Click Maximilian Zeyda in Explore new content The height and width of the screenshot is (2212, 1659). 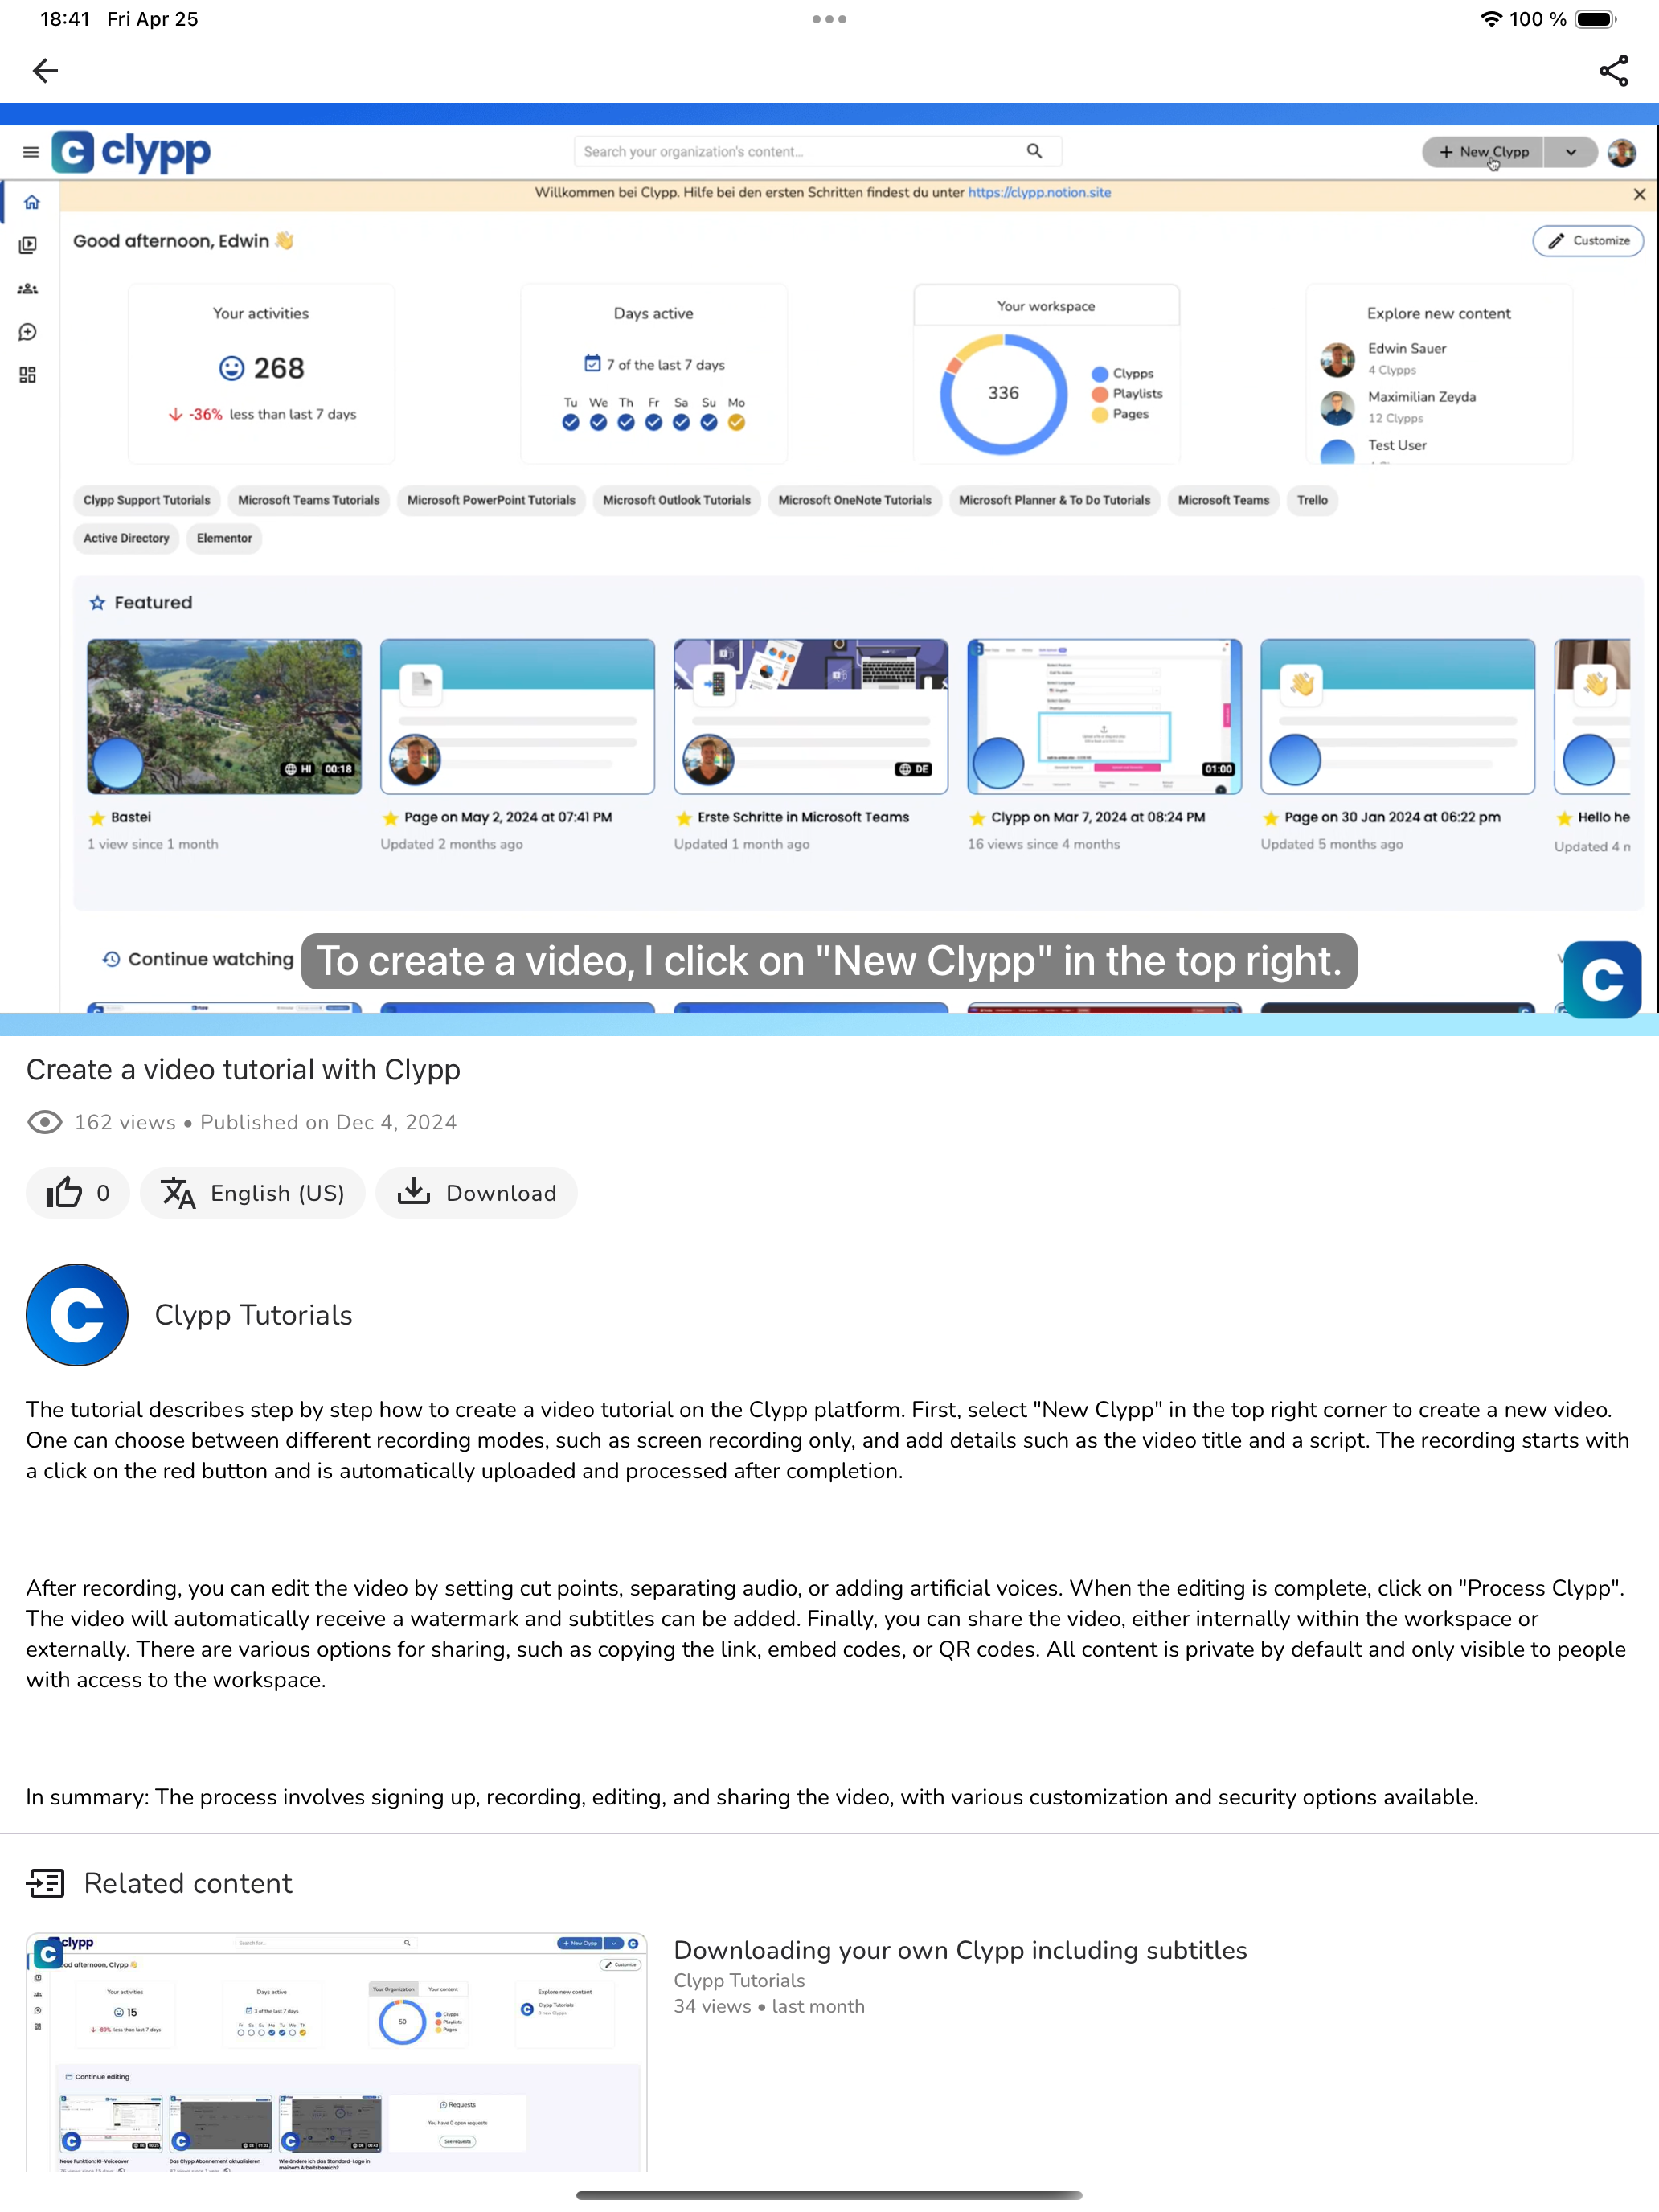pyautogui.click(x=1421, y=397)
